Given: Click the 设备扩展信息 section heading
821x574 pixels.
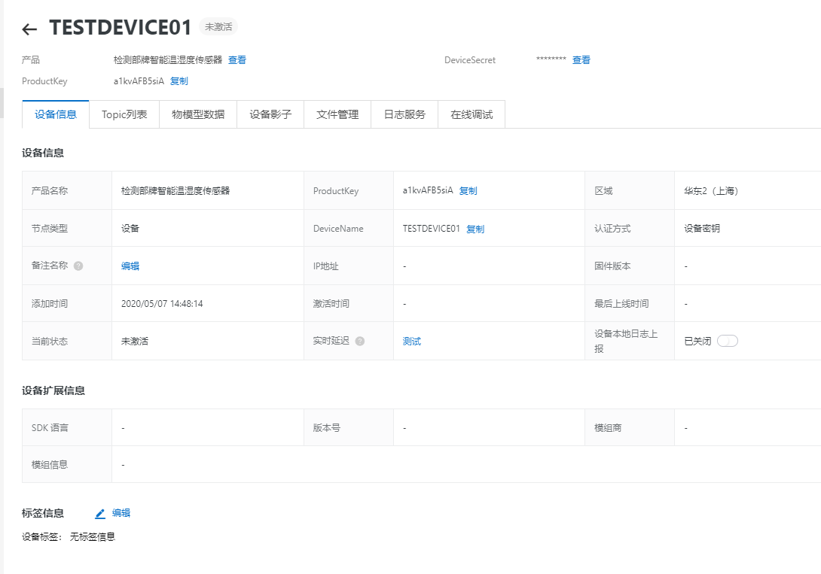Looking at the screenshot, I should [53, 390].
